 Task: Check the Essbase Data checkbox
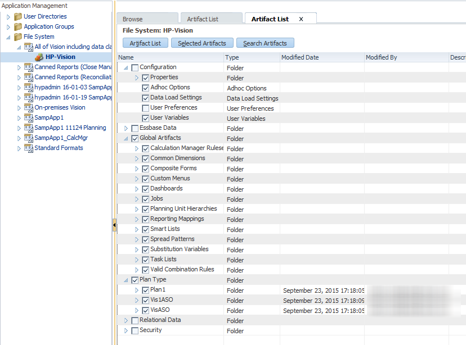(x=135, y=128)
